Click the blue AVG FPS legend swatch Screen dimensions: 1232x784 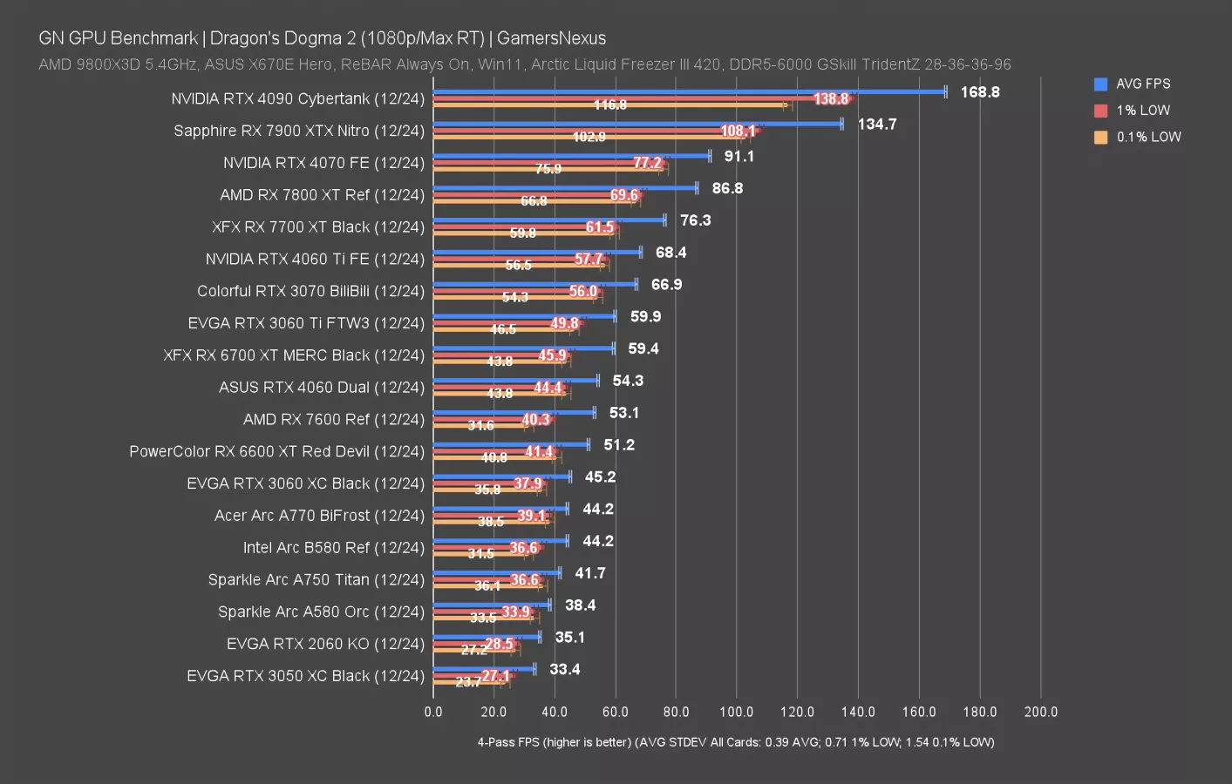[x=1100, y=84]
